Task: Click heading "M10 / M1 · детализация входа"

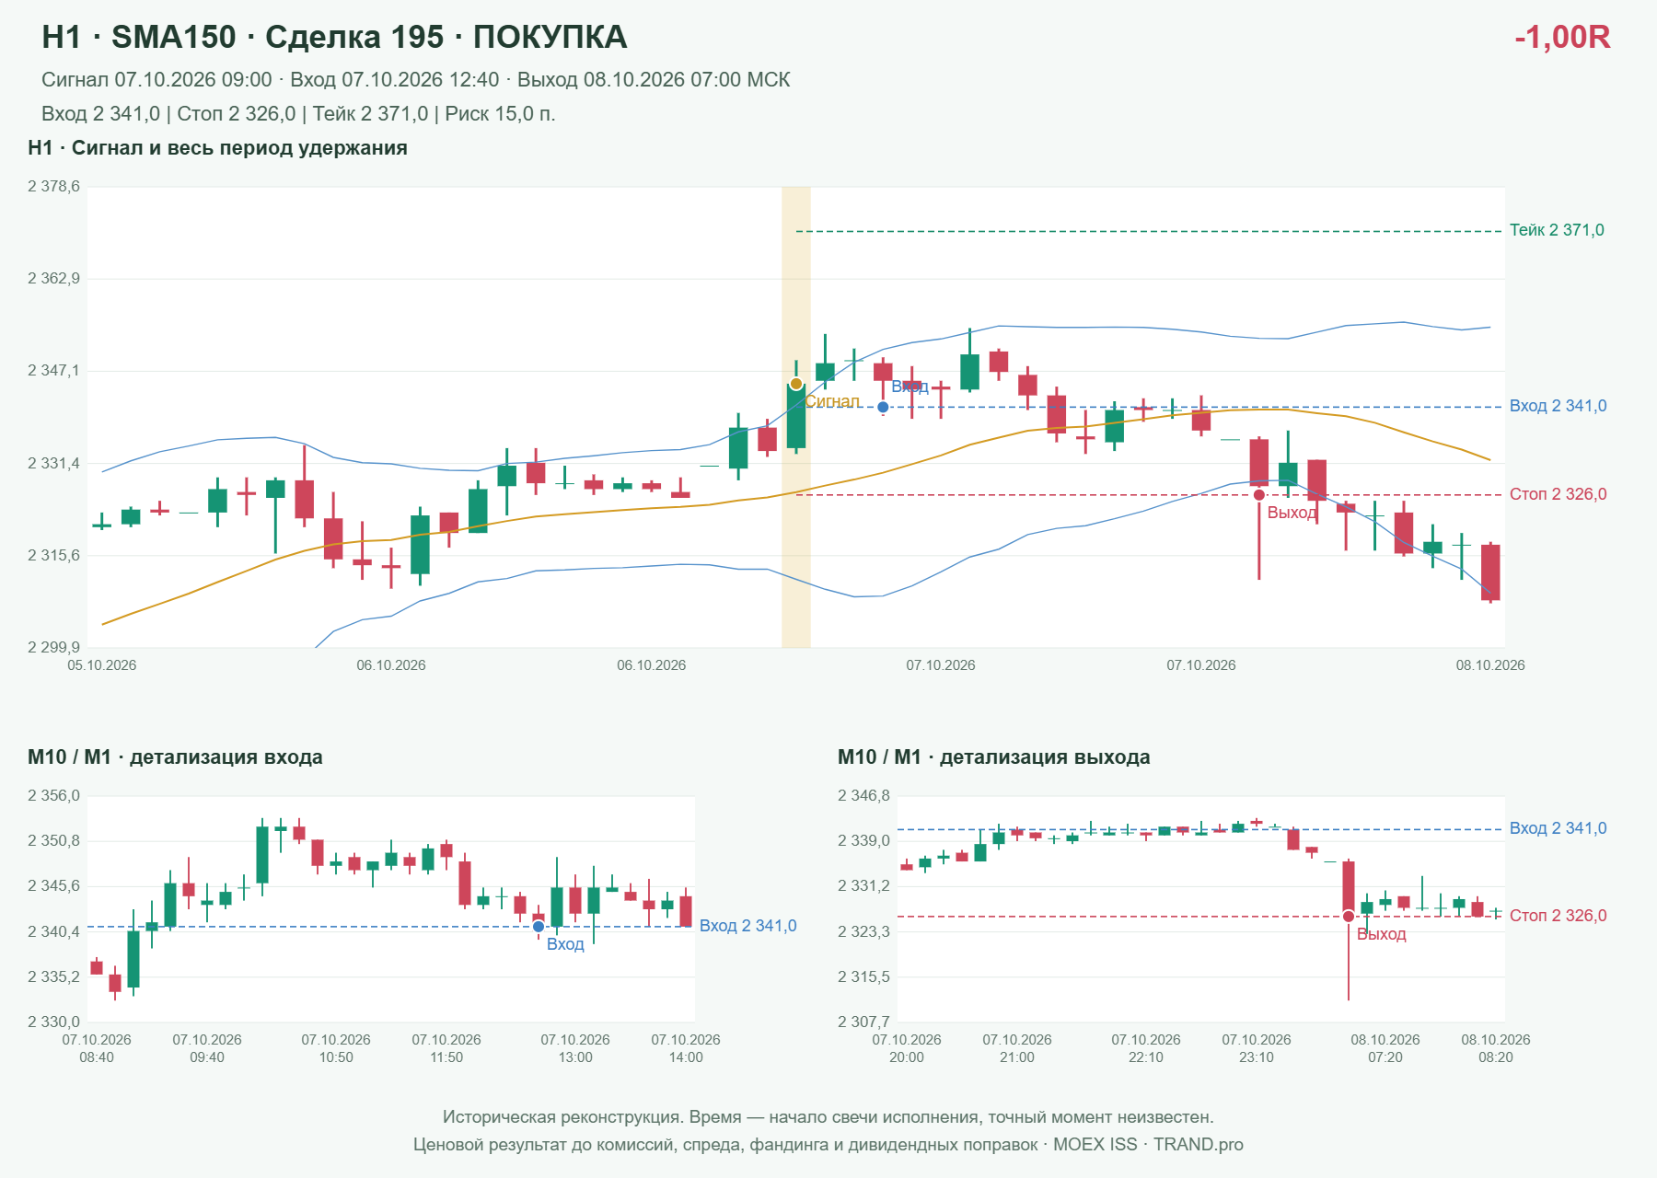Action: click(175, 757)
